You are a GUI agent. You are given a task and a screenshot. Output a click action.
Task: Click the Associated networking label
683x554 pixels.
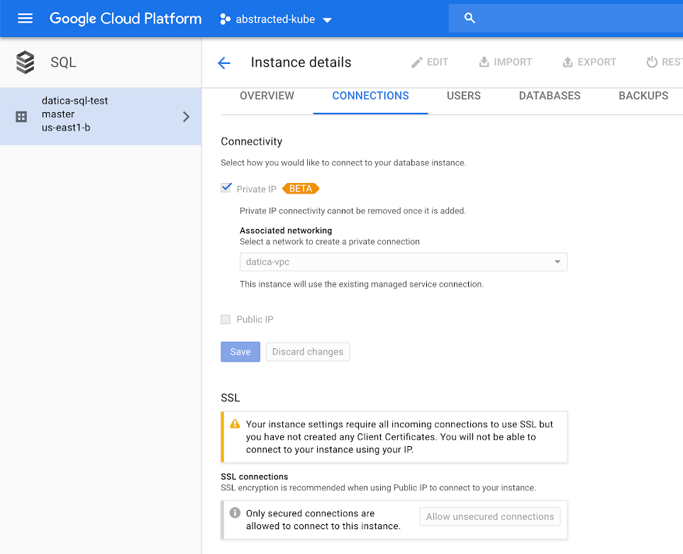coord(286,231)
